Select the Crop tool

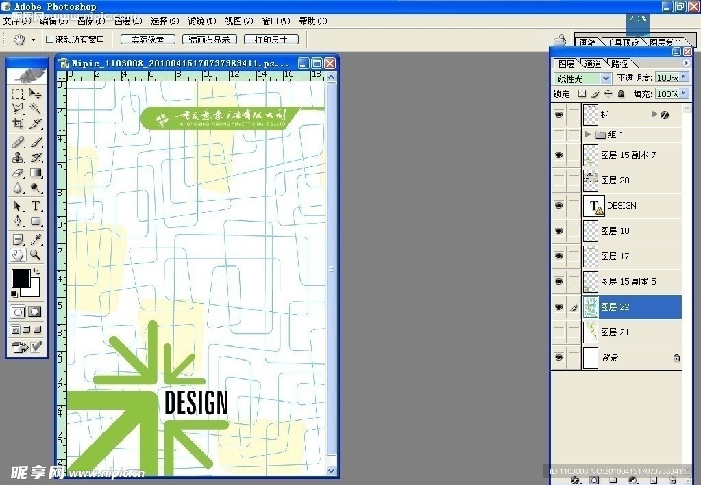[17, 124]
